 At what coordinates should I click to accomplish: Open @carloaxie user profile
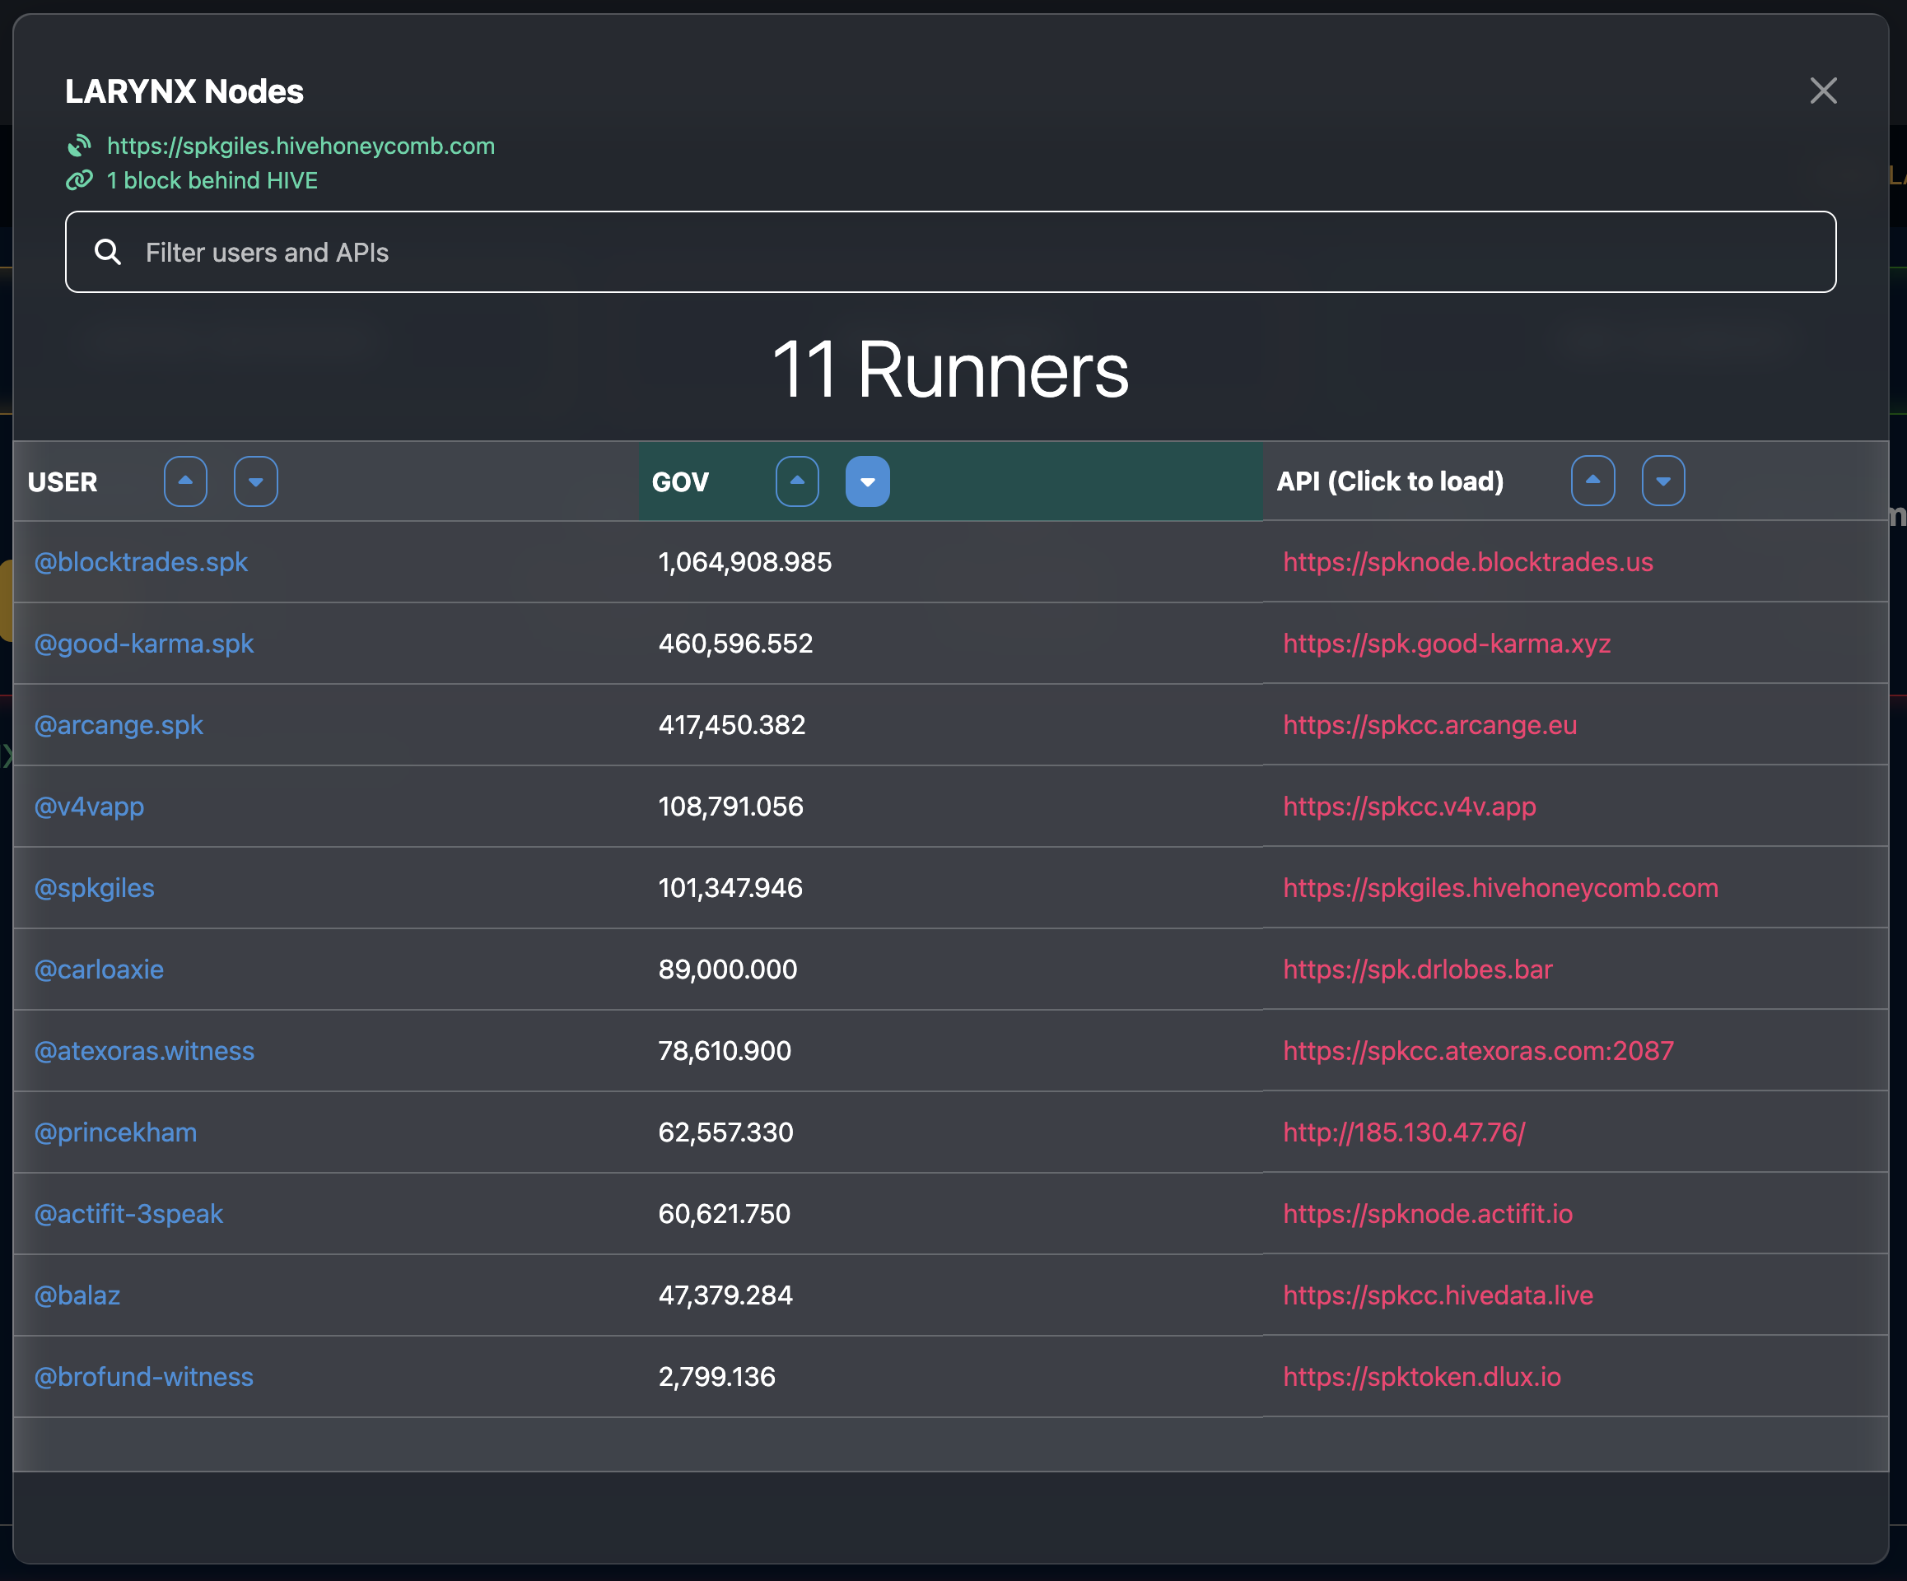[99, 970]
